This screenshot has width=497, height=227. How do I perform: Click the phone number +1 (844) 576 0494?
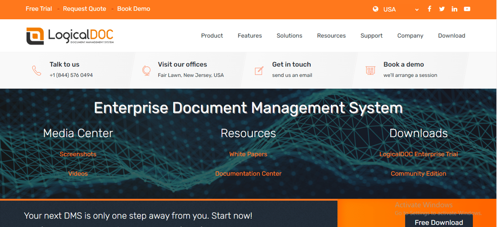pos(71,75)
